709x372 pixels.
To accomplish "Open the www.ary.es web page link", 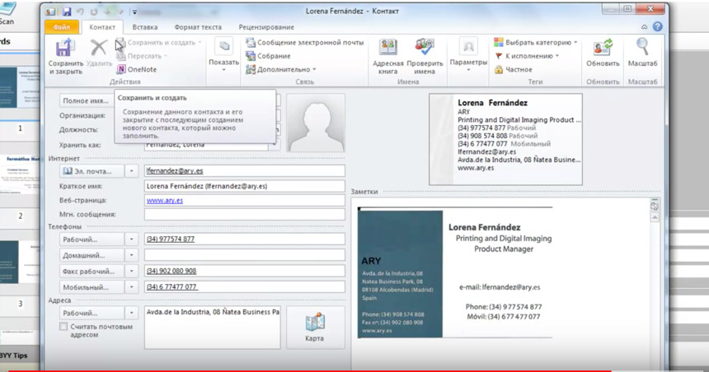I will coord(165,201).
